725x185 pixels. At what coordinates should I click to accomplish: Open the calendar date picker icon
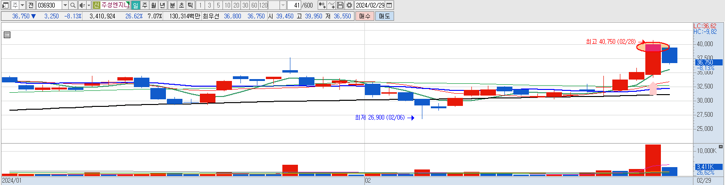tap(389, 6)
